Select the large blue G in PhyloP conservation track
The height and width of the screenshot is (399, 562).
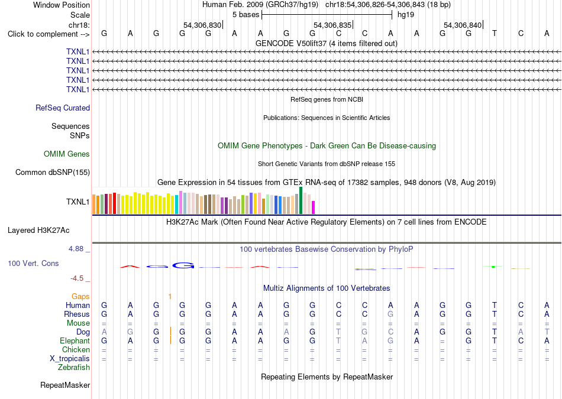(x=183, y=265)
